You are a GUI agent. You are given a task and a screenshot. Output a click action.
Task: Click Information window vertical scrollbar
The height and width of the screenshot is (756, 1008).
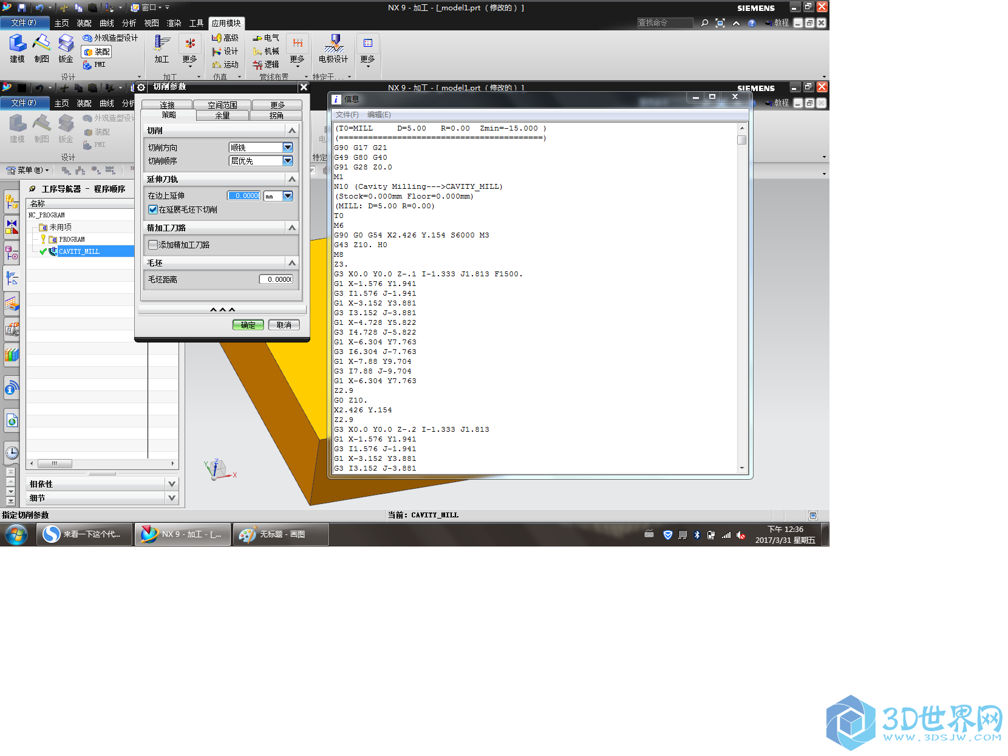pyautogui.click(x=742, y=298)
